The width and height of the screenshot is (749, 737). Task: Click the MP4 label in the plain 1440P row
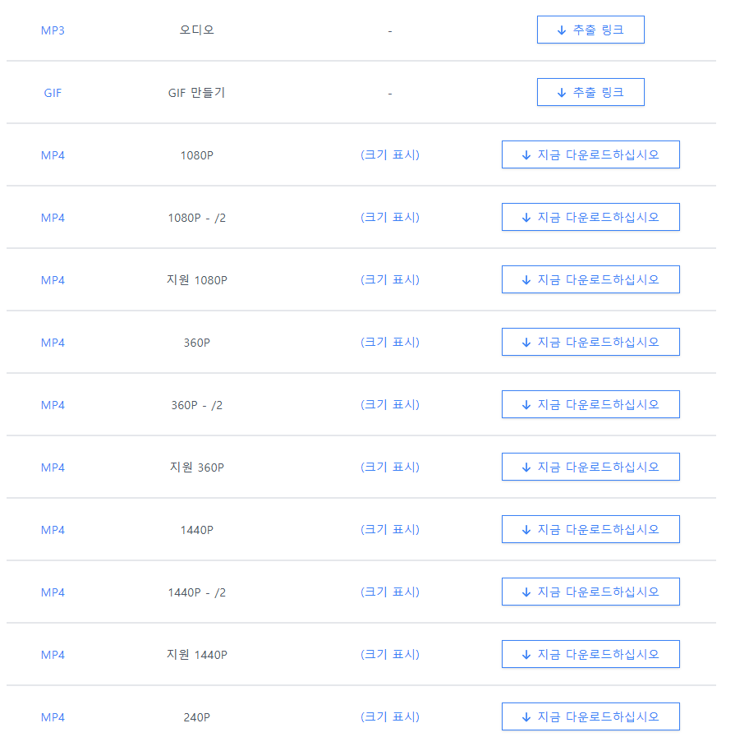pos(53,530)
